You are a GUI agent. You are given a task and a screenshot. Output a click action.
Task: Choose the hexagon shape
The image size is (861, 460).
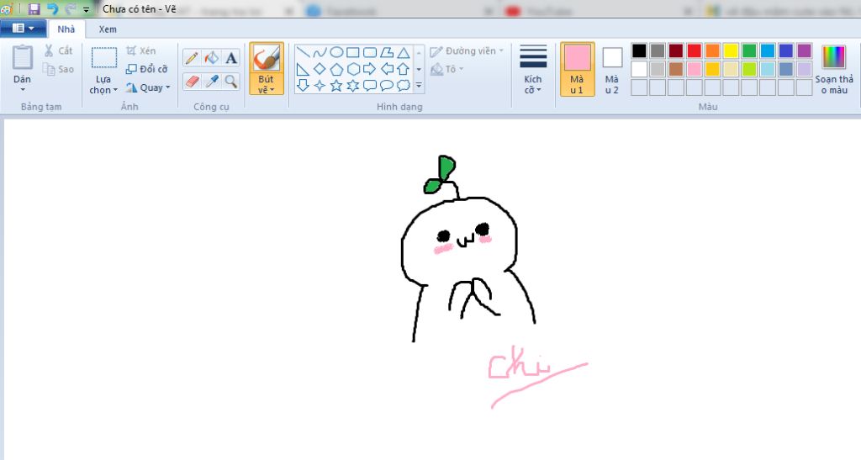coord(353,69)
